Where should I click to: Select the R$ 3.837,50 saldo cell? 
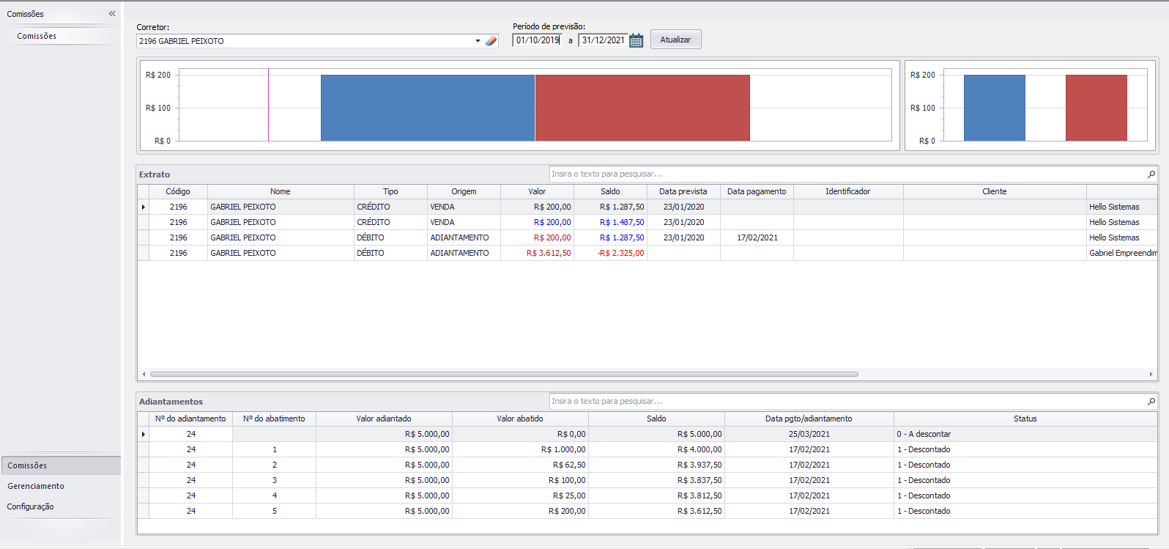click(656, 480)
